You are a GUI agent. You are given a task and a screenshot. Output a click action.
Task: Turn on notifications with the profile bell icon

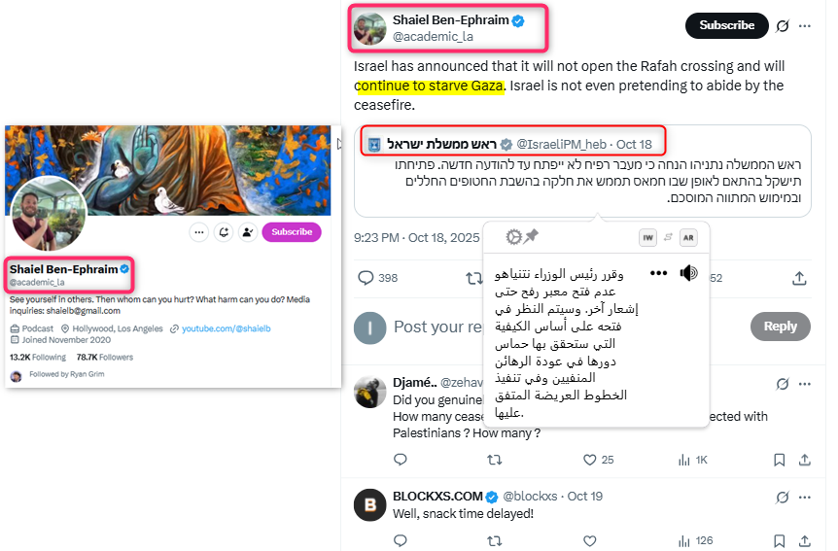click(x=224, y=232)
